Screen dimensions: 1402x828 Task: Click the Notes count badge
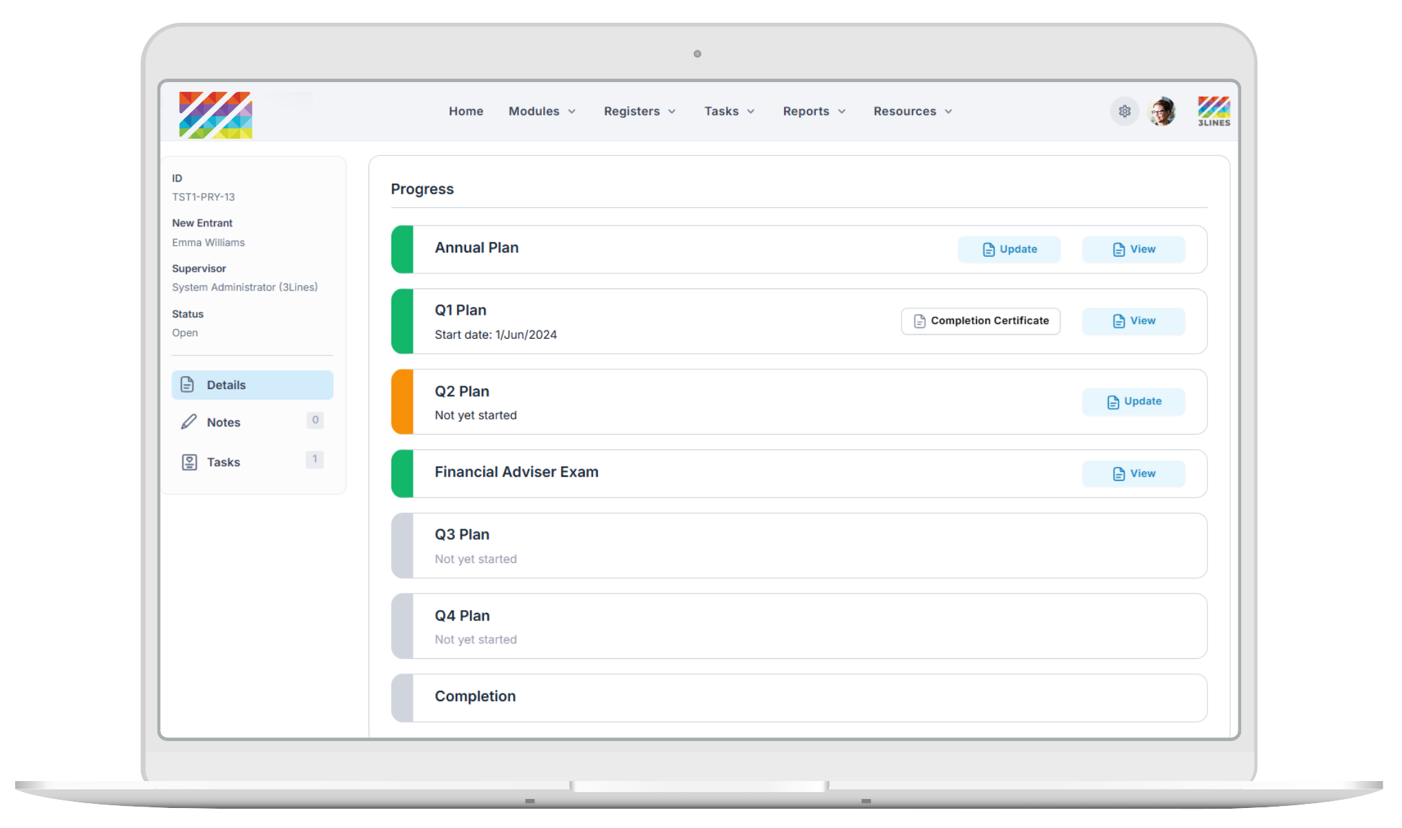[315, 420]
